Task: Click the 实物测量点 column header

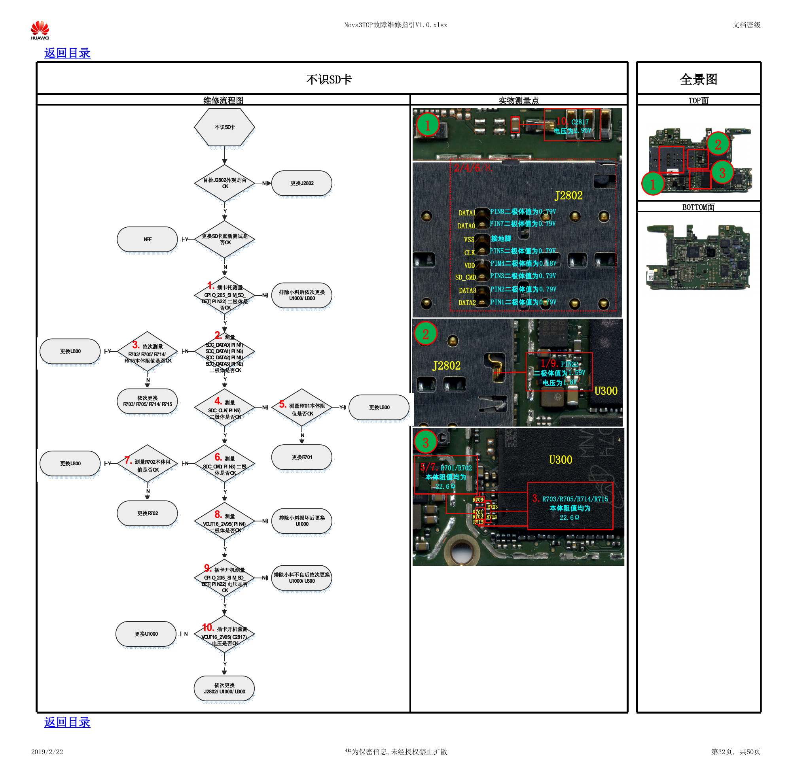Action: point(519,100)
